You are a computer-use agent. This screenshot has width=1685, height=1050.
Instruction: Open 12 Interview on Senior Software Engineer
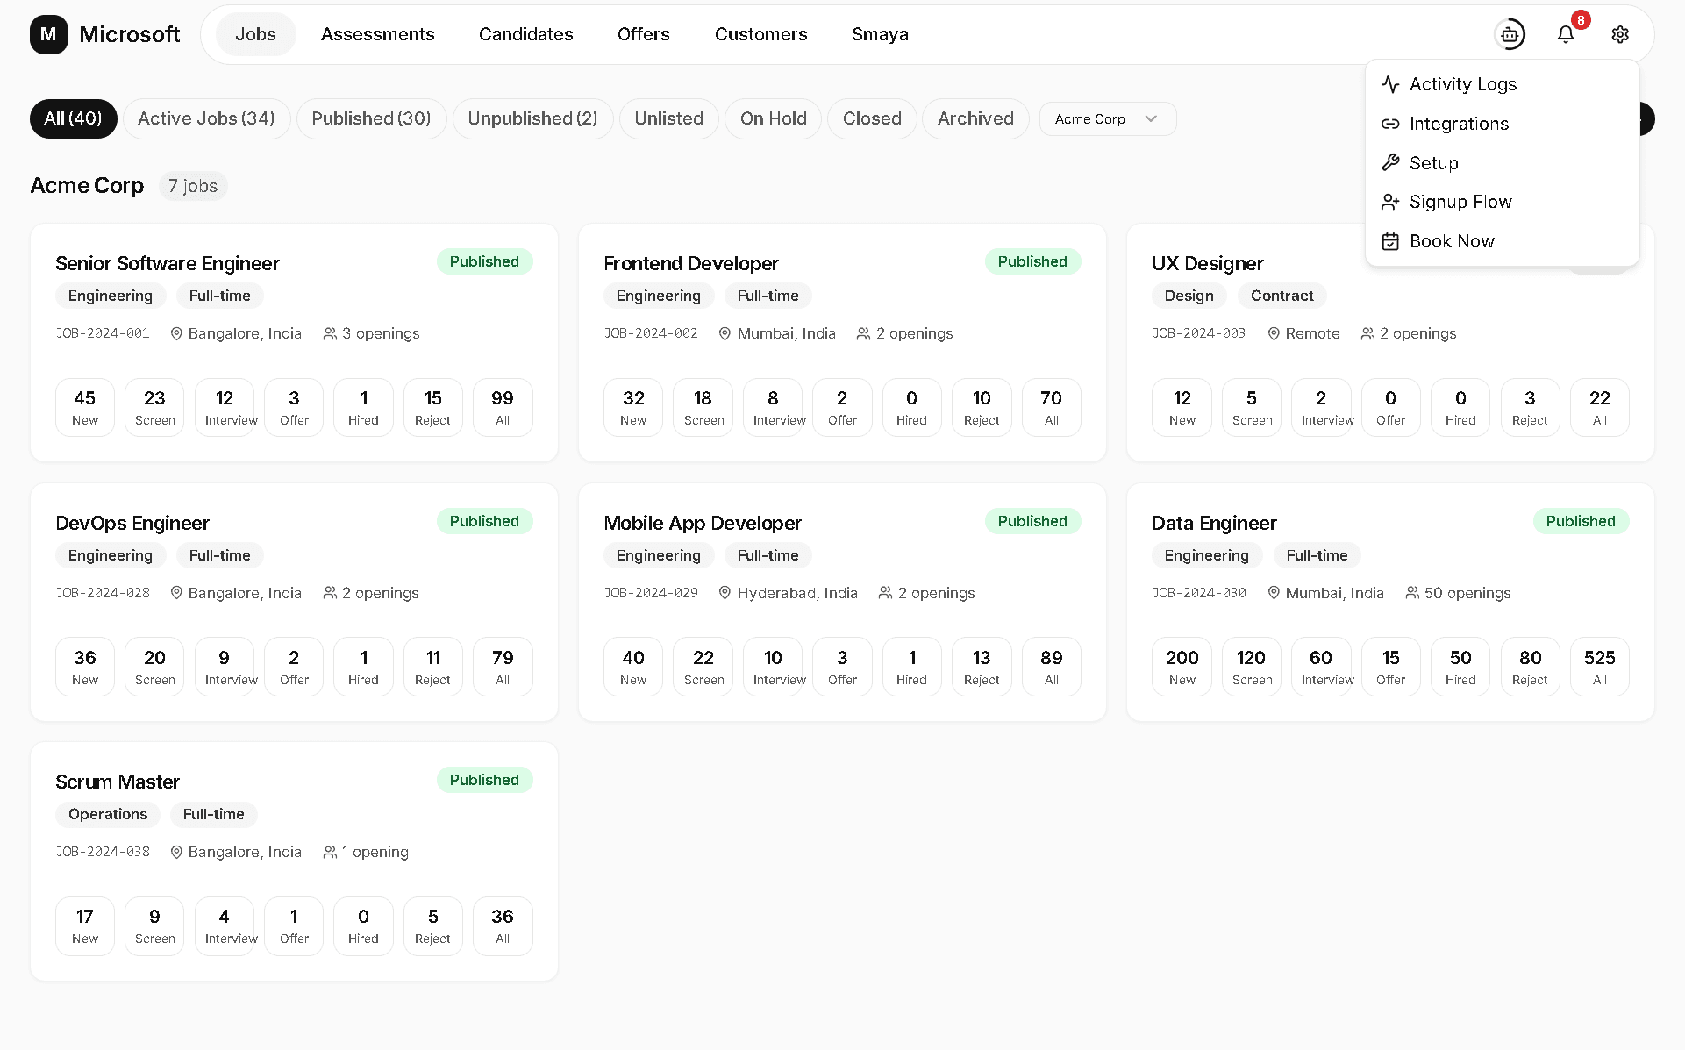pyautogui.click(x=225, y=407)
